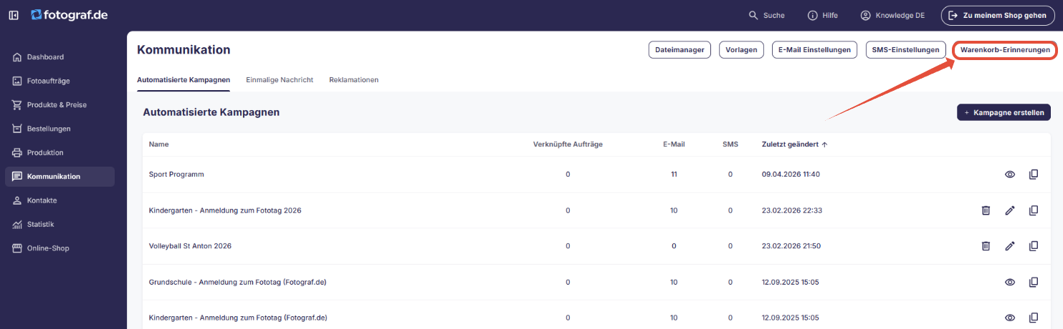Duplicate the Sport Programm campaign
Viewport: 1063px width, 329px height.
tap(1034, 175)
